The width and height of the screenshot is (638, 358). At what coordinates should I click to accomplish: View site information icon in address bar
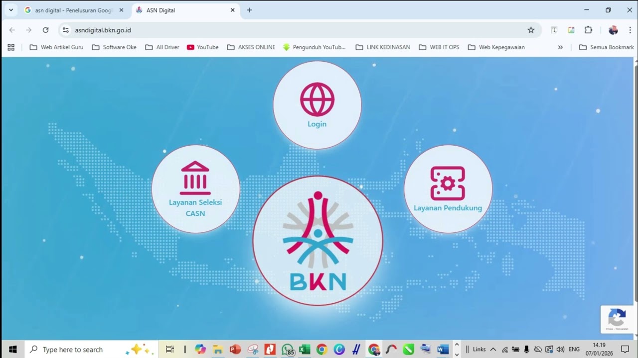[65, 30]
